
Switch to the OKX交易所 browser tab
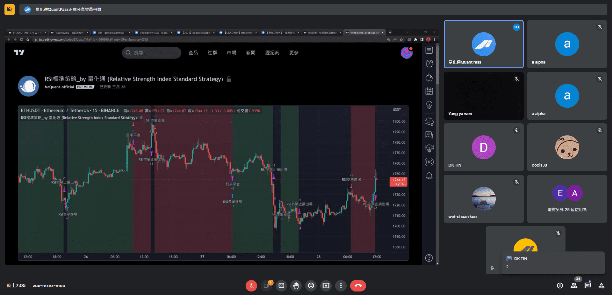(x=238, y=32)
